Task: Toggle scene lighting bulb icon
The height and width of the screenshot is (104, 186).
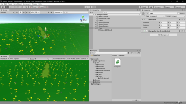Action: click(21, 12)
